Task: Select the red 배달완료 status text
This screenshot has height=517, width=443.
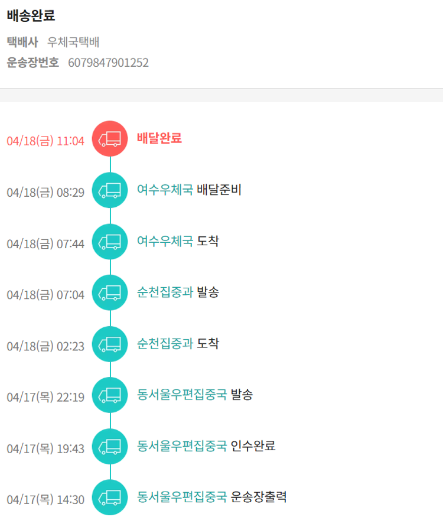Action: (x=159, y=139)
